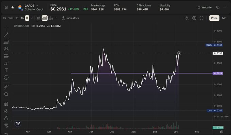
Task: Click the Market cap $264.92M value
Action: pyautogui.click(x=97, y=10)
